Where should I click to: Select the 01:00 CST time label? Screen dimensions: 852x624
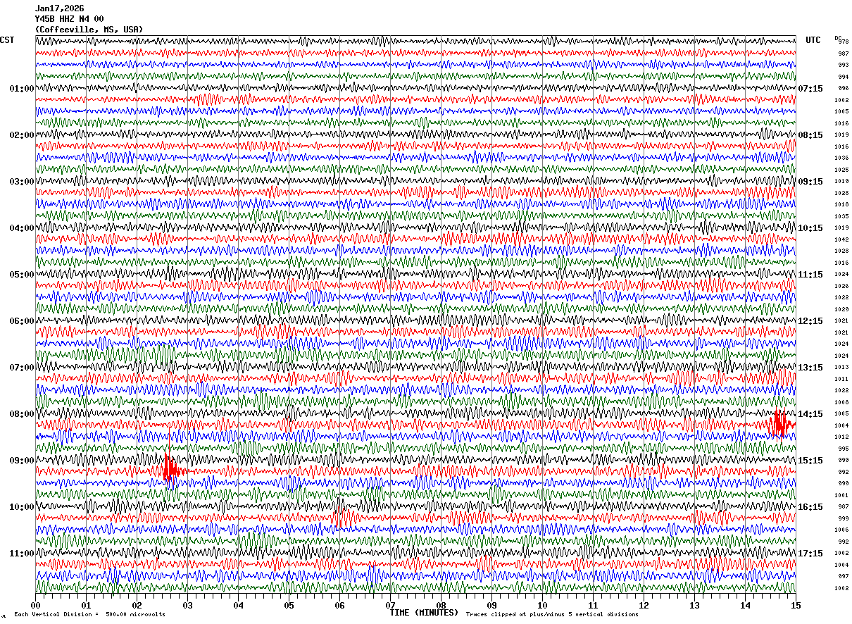tap(22, 89)
